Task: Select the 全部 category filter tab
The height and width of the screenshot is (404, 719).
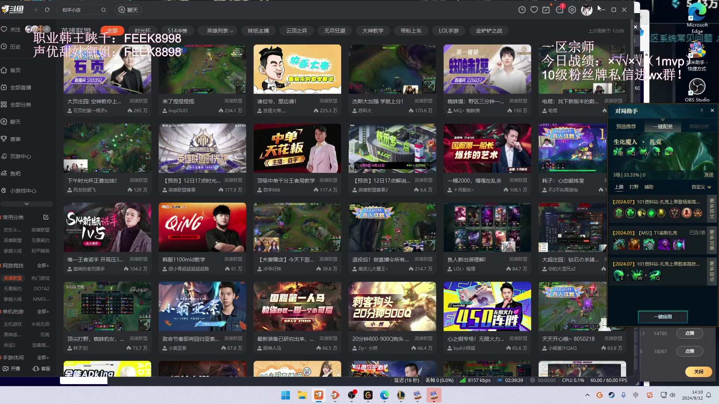Action: [112, 31]
